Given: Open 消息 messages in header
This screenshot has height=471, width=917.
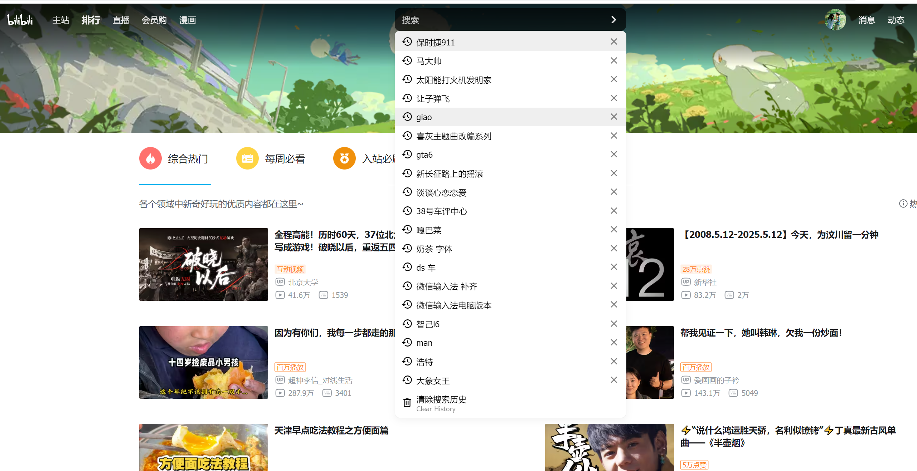Looking at the screenshot, I should pyautogui.click(x=867, y=20).
